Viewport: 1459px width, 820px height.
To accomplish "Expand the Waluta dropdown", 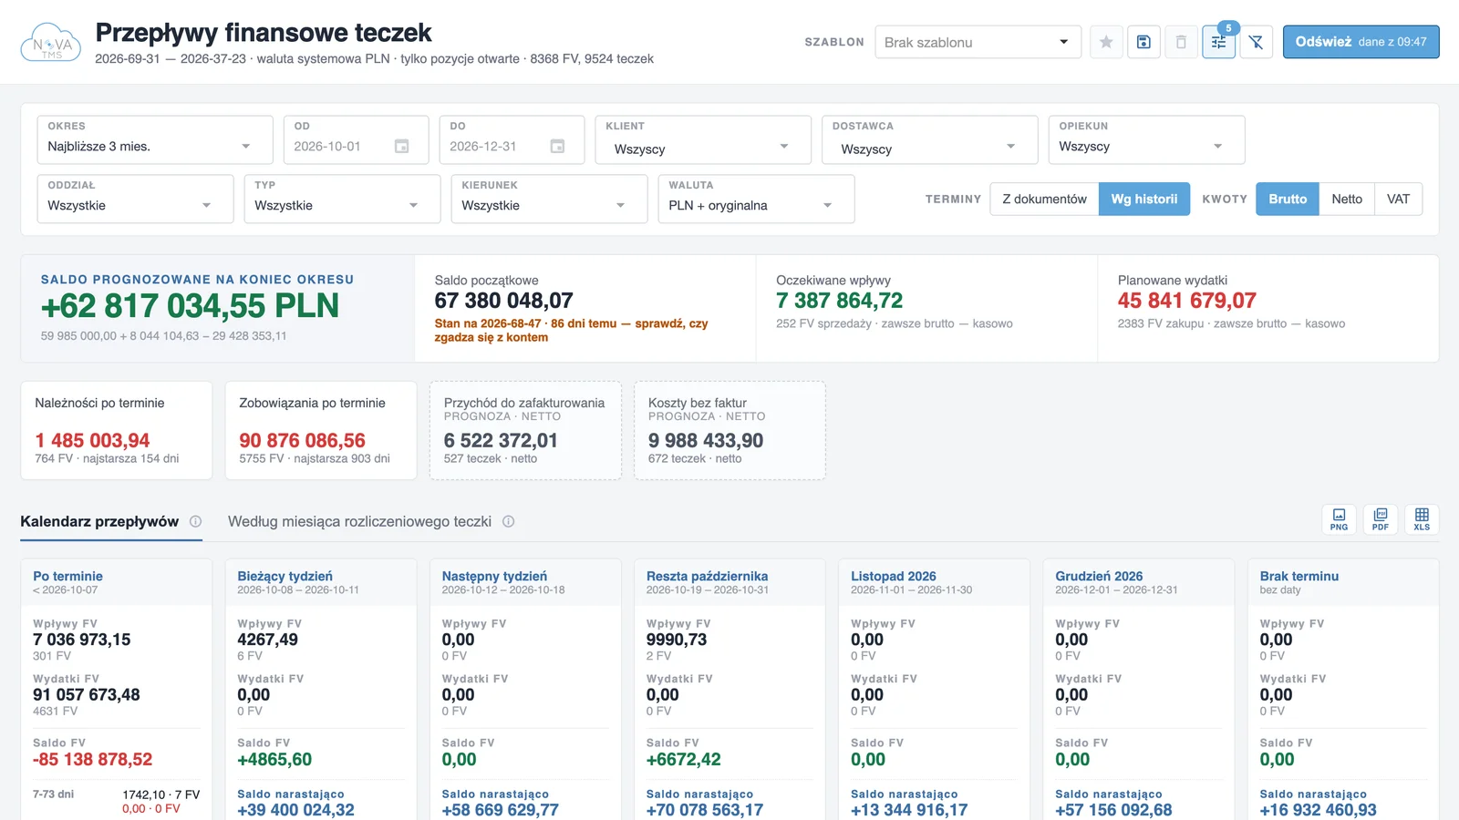I will tap(756, 199).
